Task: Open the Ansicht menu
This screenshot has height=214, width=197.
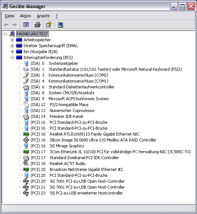Action: pos(43,16)
